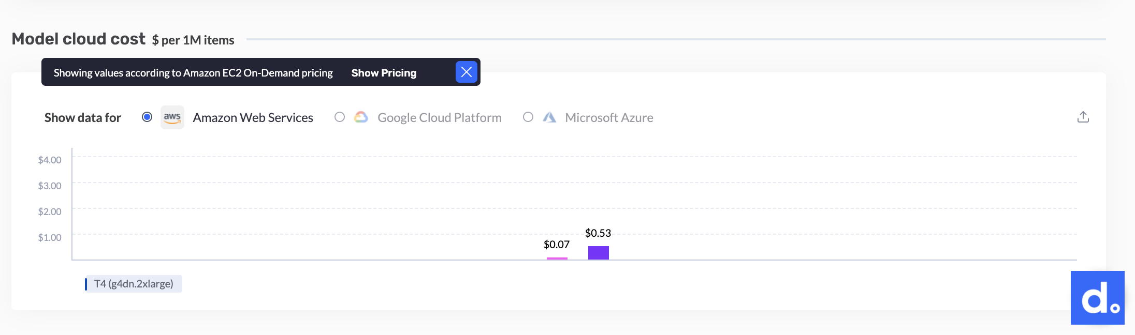Open the Deci widget in the corner
The image size is (1135, 335).
coord(1097,298)
